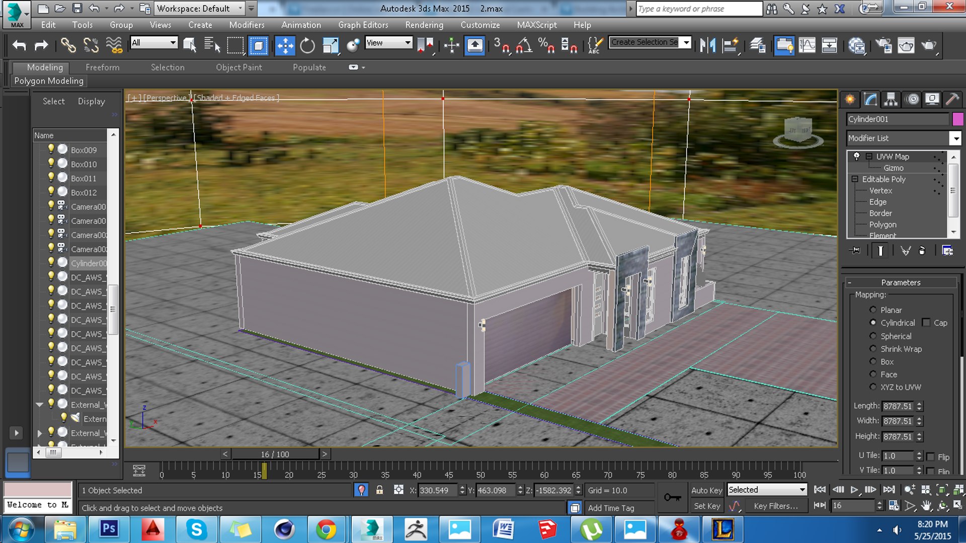Click the Play Animation button

(854, 490)
